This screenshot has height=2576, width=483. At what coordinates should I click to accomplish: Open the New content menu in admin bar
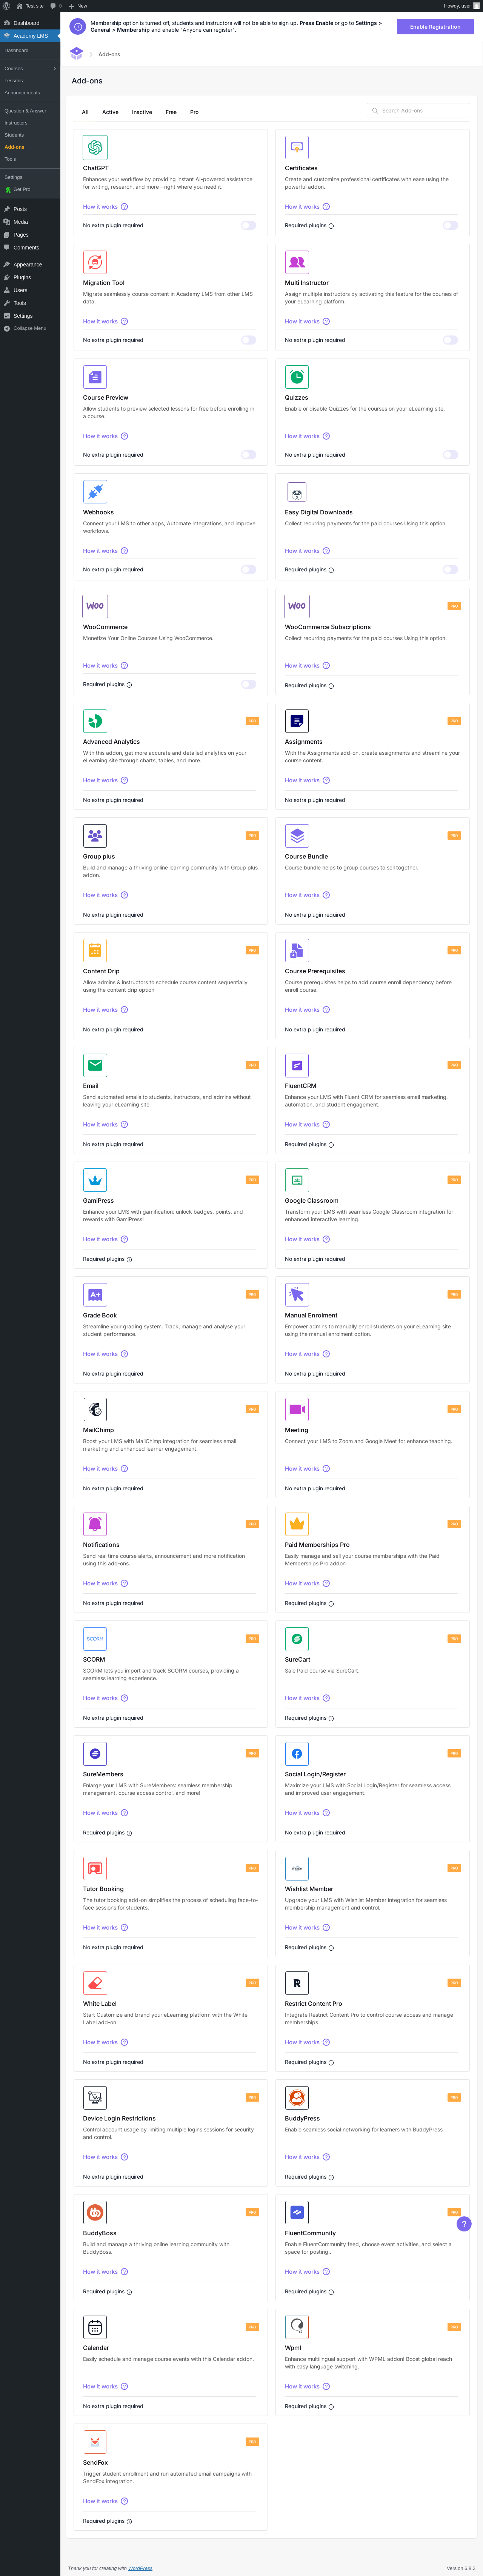tap(78, 6)
